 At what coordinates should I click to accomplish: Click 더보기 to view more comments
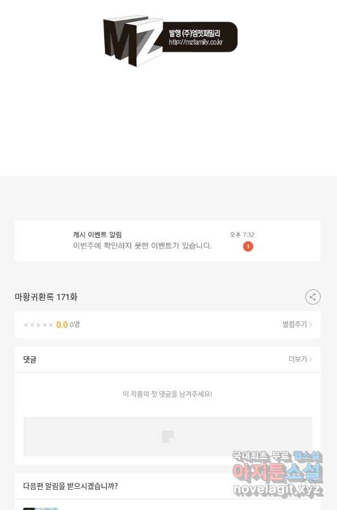pos(298,359)
